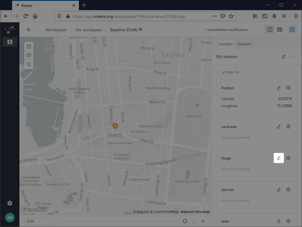Open the Usage attribute settings gear
The width and height of the screenshot is (302, 227).
tap(288, 158)
